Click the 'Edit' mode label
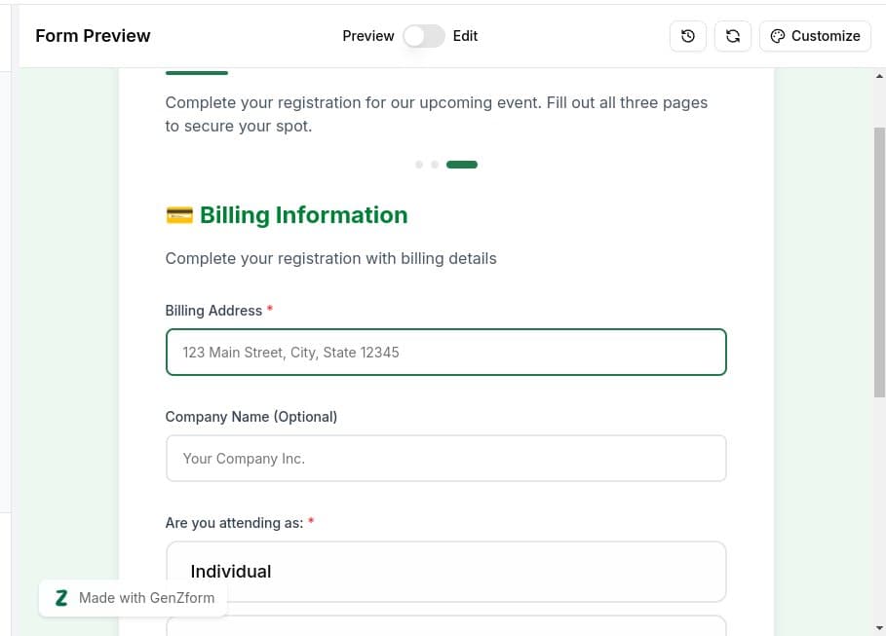The width and height of the screenshot is (886, 636). coord(465,36)
